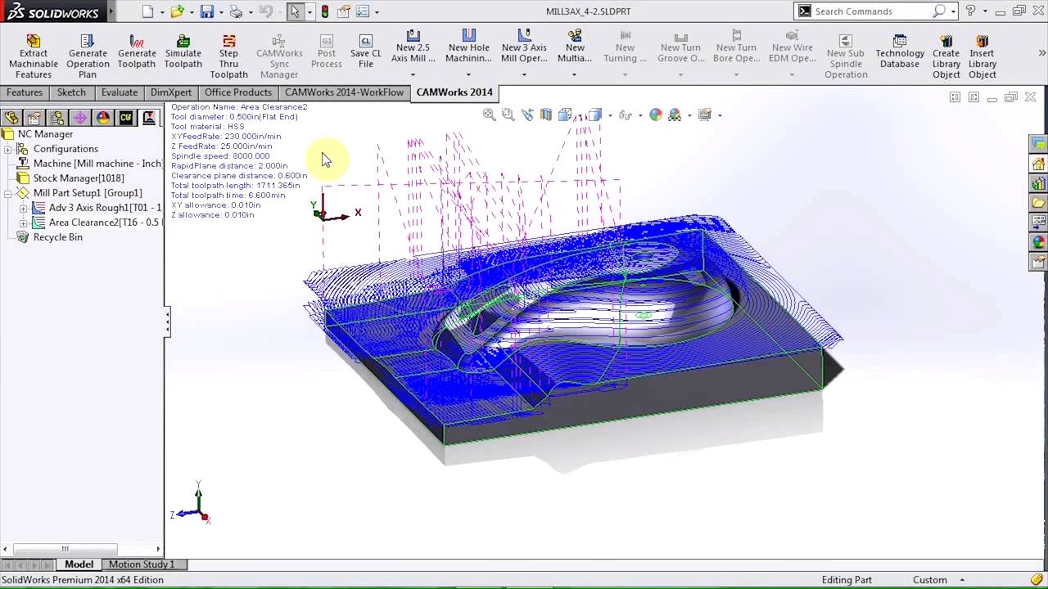Launch Step Thru Toolpath

click(x=228, y=56)
